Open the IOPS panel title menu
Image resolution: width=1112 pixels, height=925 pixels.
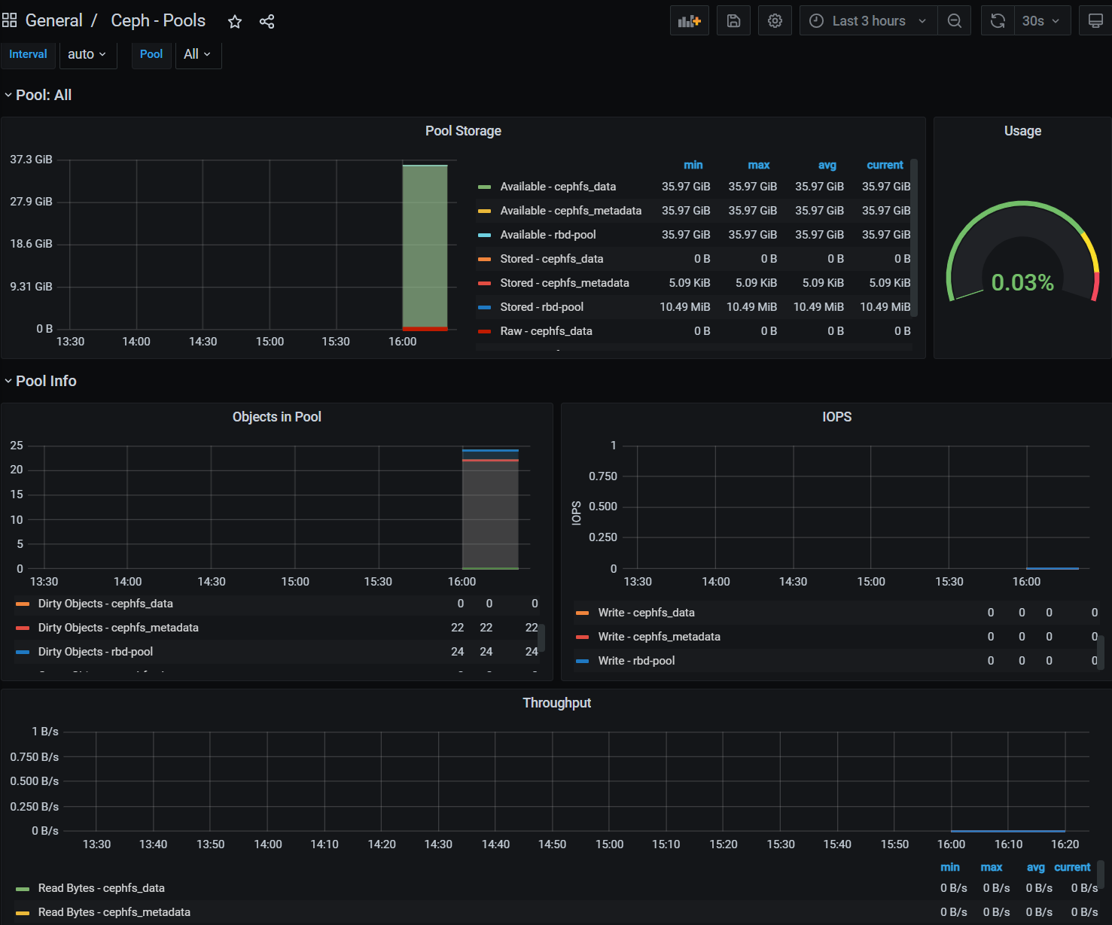(x=836, y=417)
